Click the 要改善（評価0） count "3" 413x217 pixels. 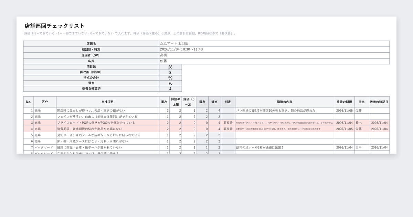click(170, 72)
